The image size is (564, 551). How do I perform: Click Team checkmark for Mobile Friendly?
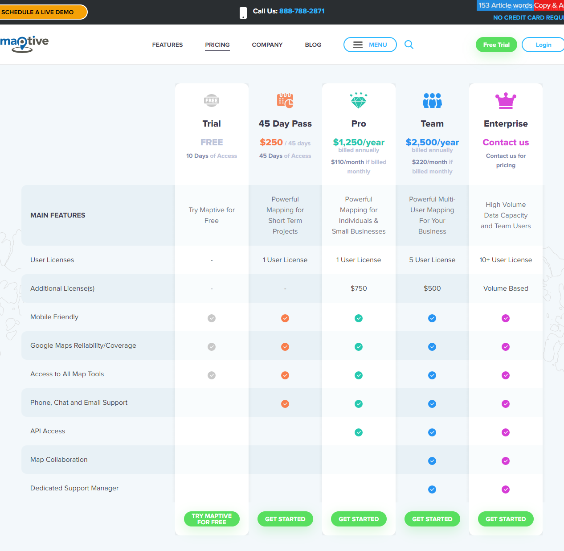432,318
